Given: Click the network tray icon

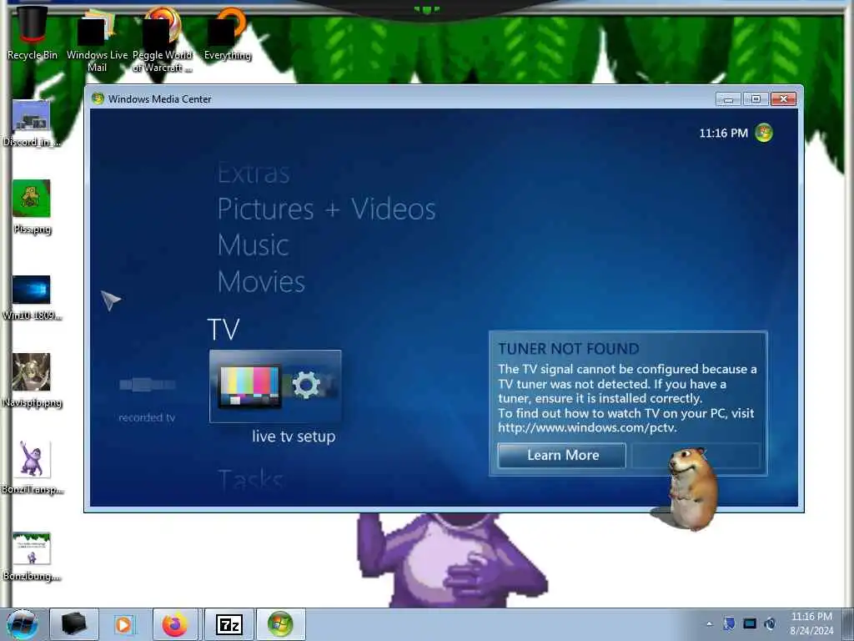Looking at the screenshot, I should tap(750, 623).
